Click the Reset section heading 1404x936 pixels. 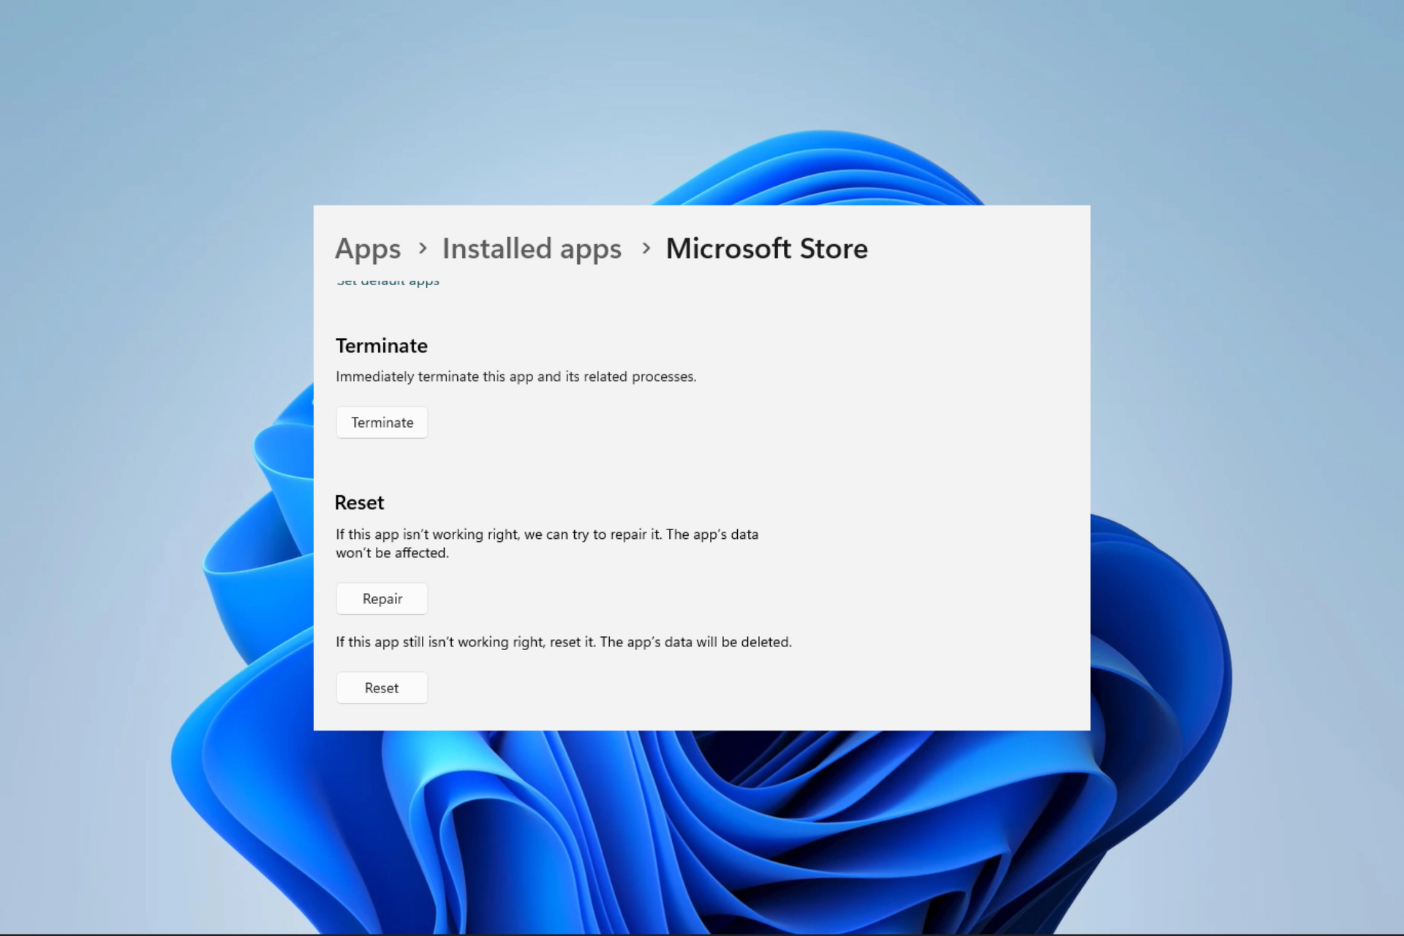pyautogui.click(x=359, y=503)
